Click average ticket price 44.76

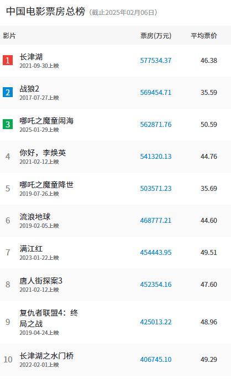click(209, 156)
